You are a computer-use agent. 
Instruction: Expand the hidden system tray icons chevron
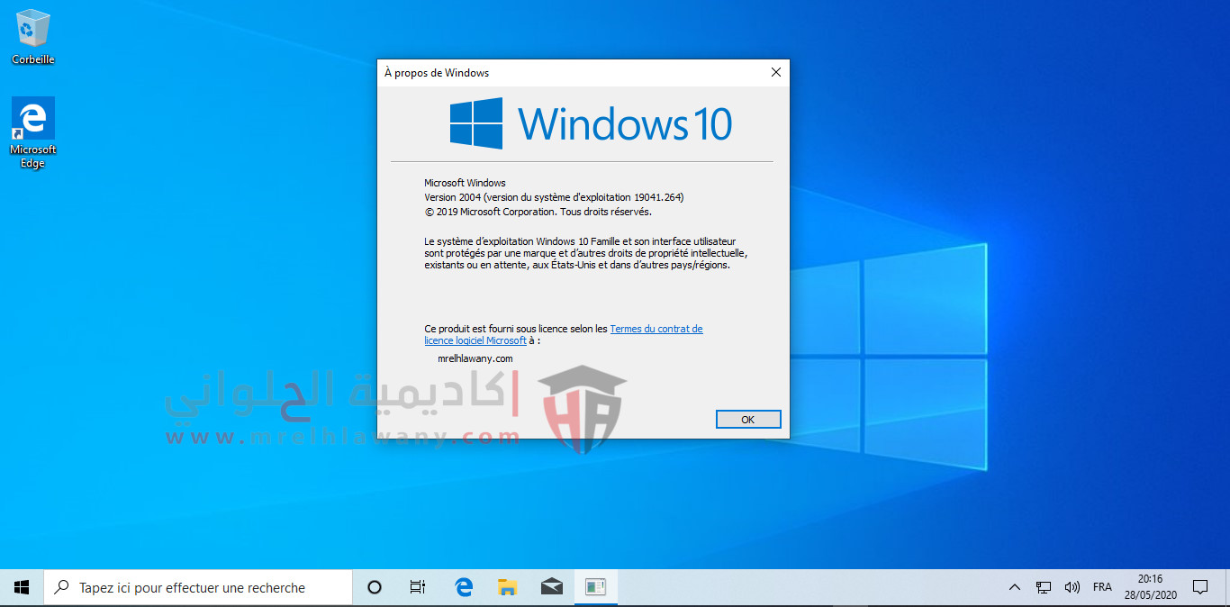pyautogui.click(x=1015, y=587)
